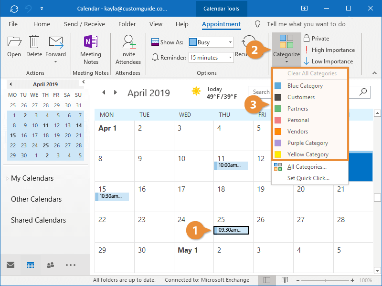Image resolution: width=382 pixels, height=286 pixels.
Task: Choose the black Customers color swatch
Action: pyautogui.click(x=278, y=97)
